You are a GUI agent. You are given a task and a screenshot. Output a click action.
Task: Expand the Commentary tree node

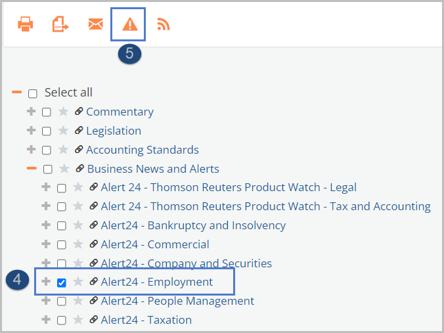(31, 111)
